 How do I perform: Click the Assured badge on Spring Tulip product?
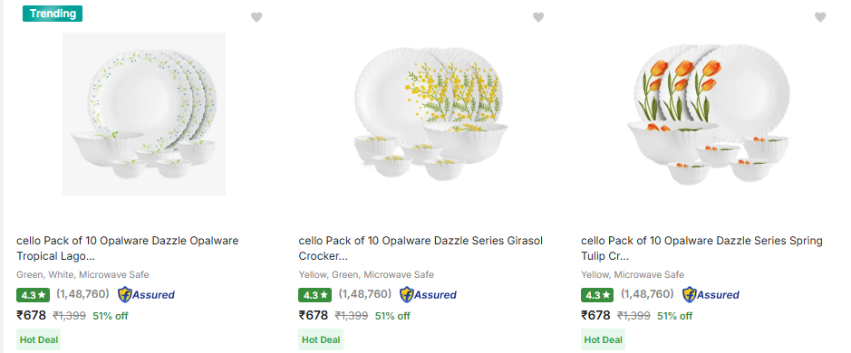click(711, 295)
